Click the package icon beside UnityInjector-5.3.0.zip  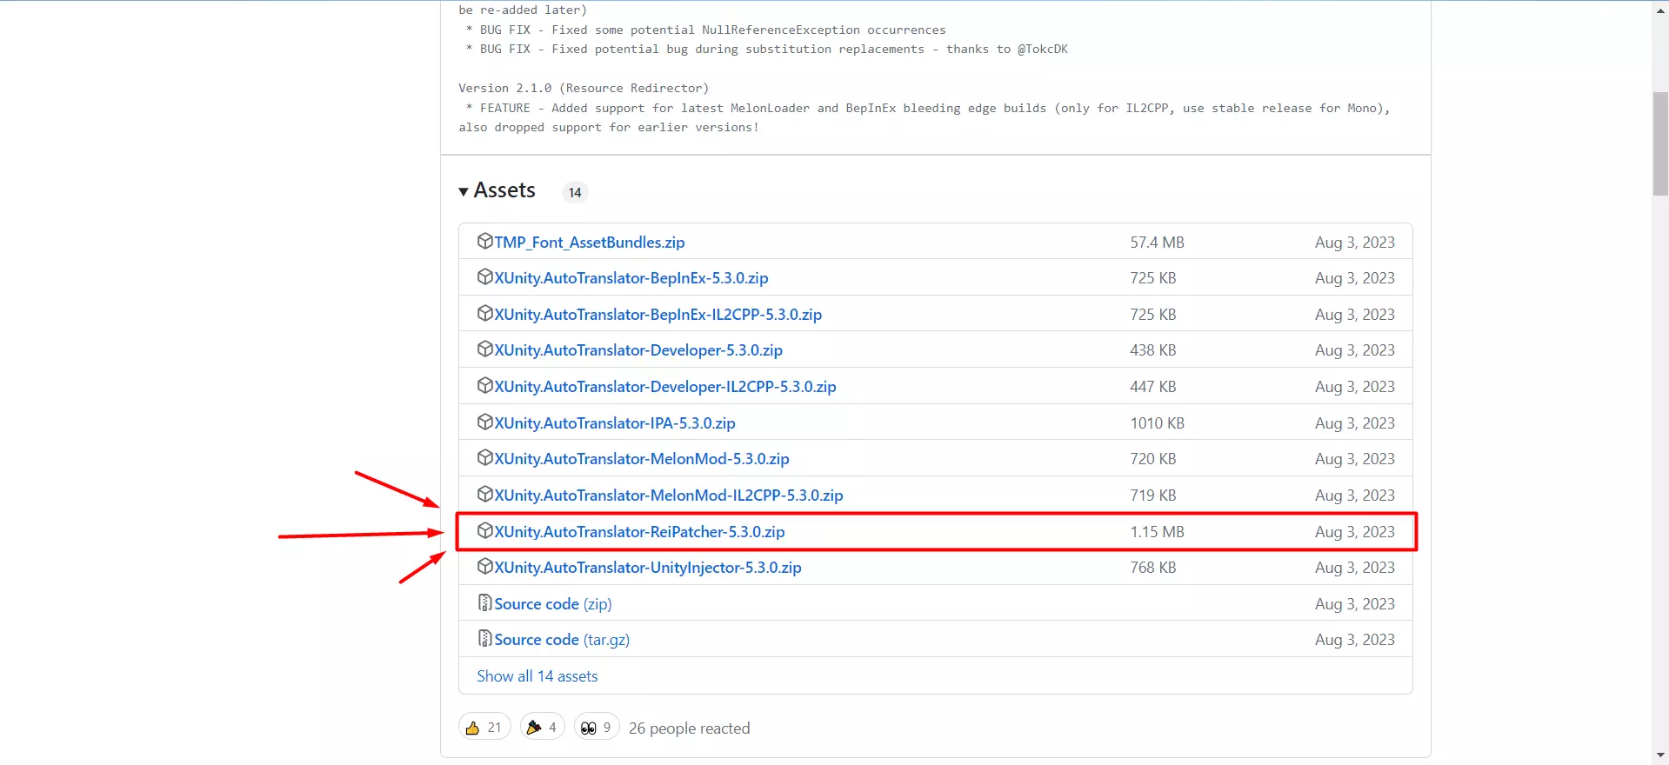pyautogui.click(x=485, y=566)
